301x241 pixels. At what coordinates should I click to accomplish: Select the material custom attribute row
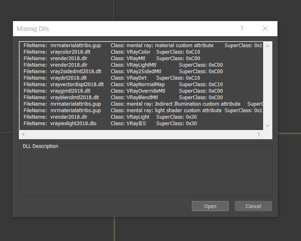click(x=142, y=46)
